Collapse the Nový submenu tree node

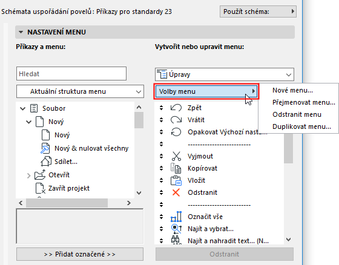(28, 122)
